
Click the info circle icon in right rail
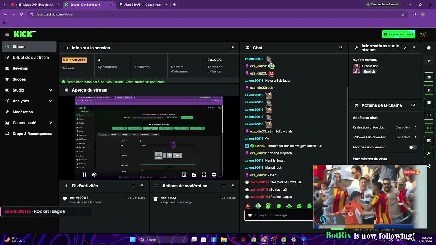(x=429, y=48)
